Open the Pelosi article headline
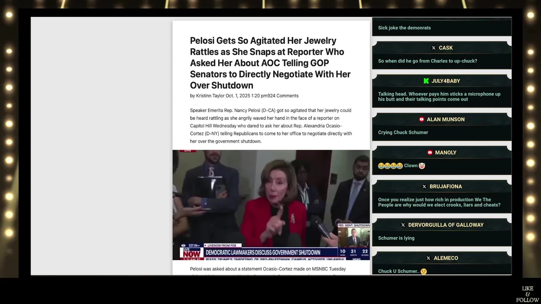The height and width of the screenshot is (304, 541). (x=270, y=63)
